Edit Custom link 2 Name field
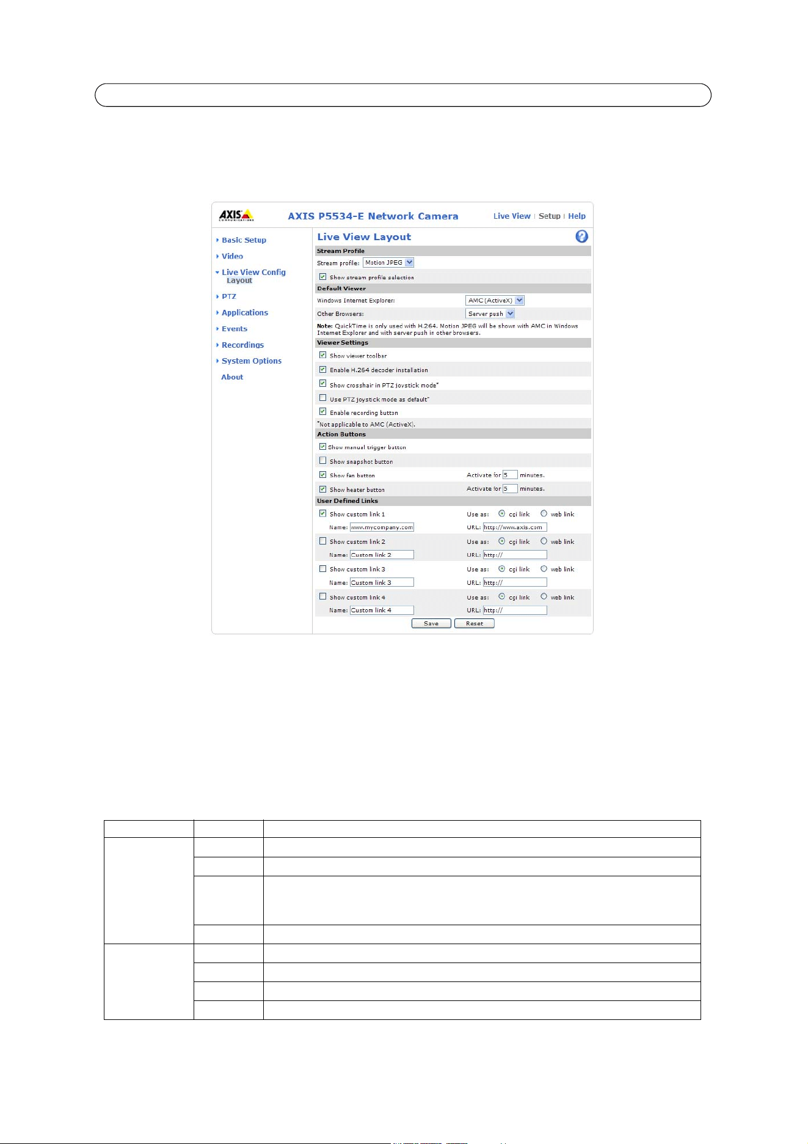The height and width of the screenshot is (1144, 808). click(x=382, y=555)
